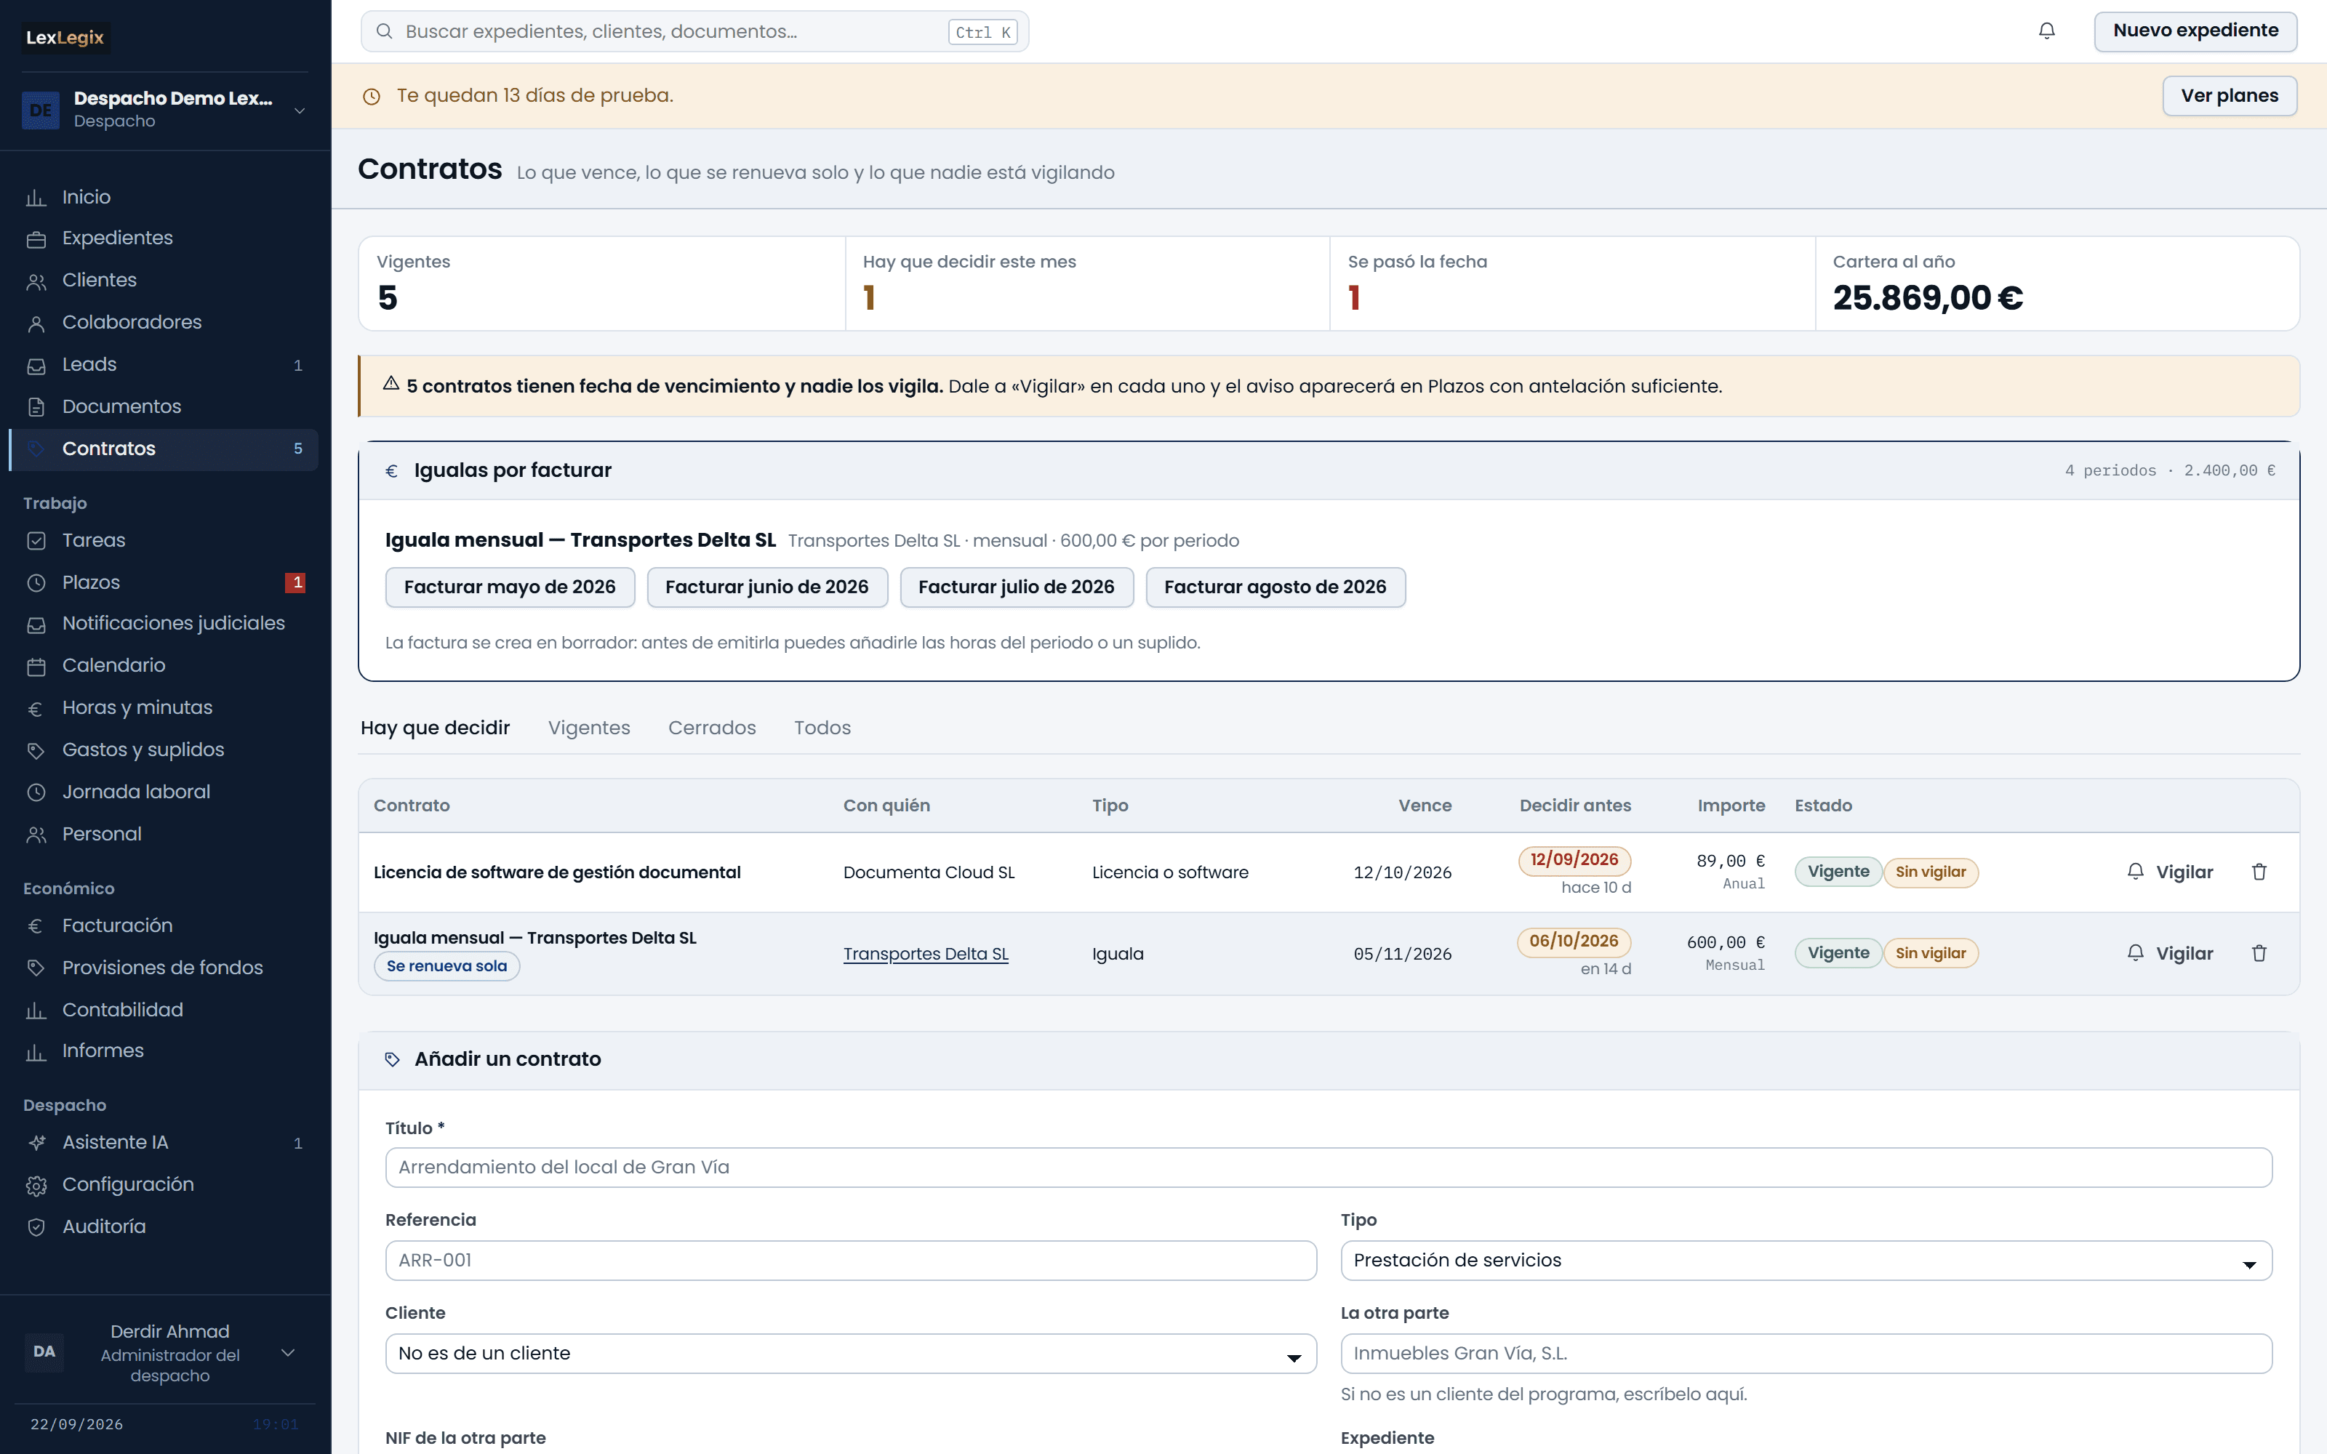Select the Hay que decidir tab
The width and height of the screenshot is (2327, 1454).
435,728
